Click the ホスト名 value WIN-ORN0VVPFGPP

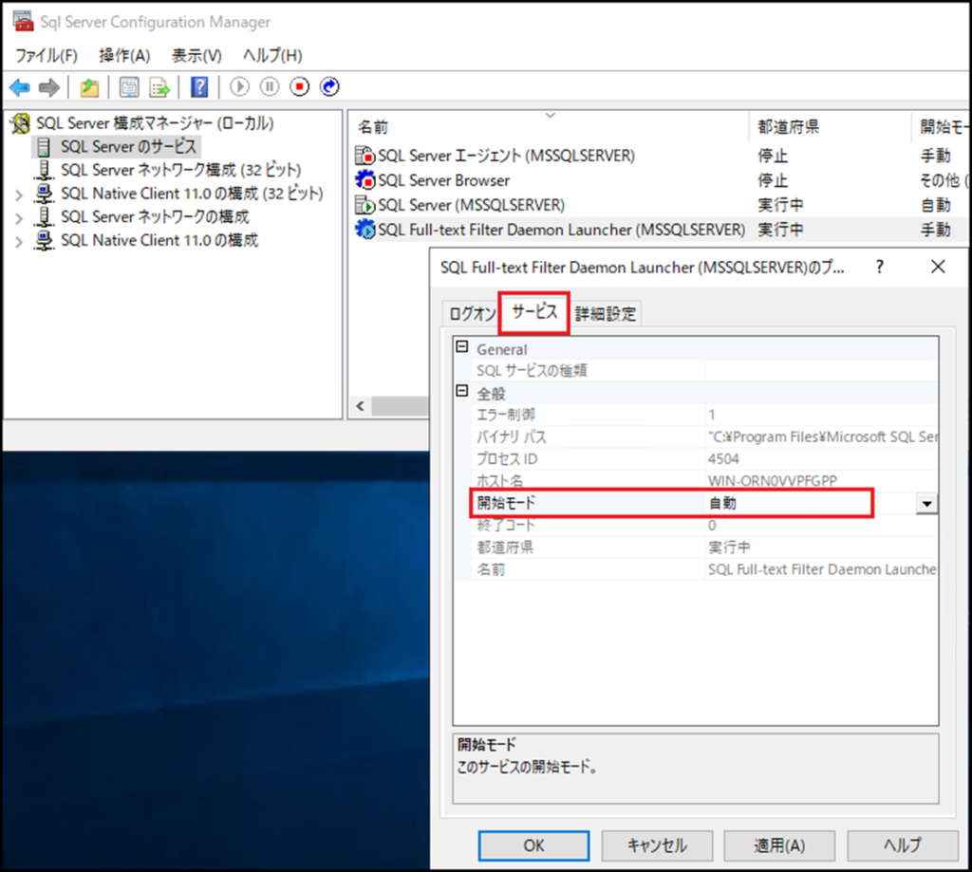[x=773, y=481]
